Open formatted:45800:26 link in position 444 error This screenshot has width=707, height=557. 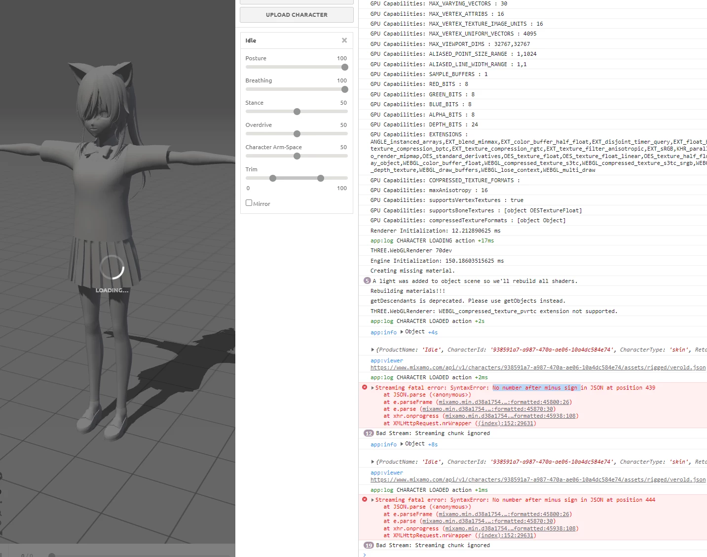[504, 514]
